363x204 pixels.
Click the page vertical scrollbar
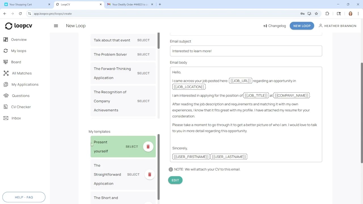pyautogui.click(x=362, y=112)
